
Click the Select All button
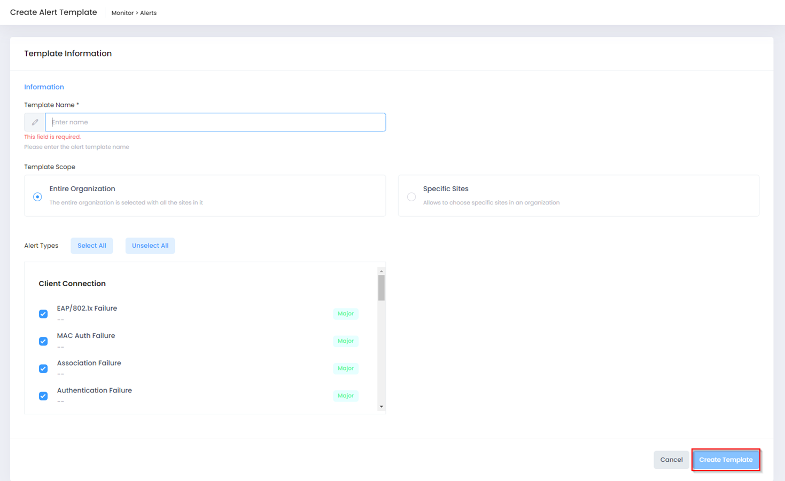coord(92,246)
